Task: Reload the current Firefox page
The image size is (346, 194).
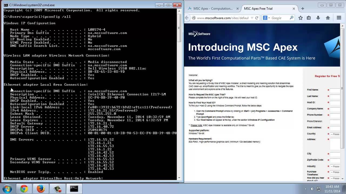Action: (257, 18)
